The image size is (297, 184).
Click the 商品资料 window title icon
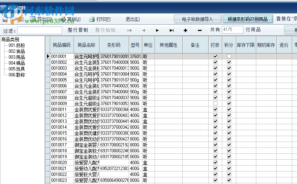tap(3, 8)
